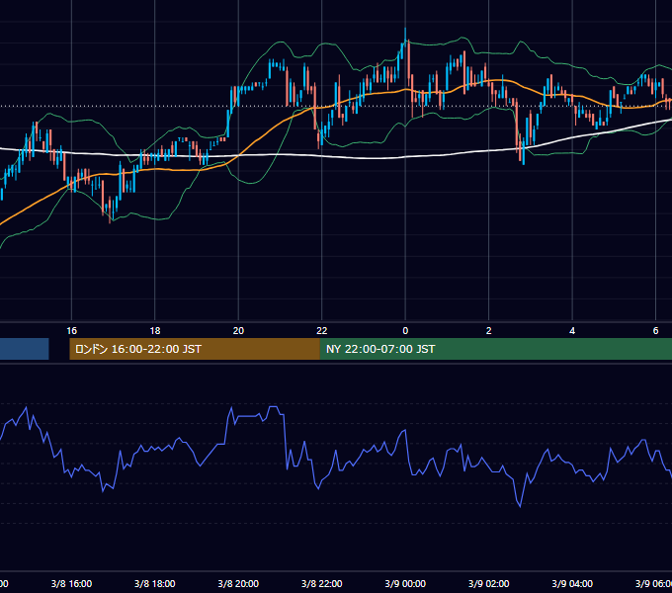Click the 4 hour label on the price chart axis
The image size is (672, 593).
click(572, 330)
